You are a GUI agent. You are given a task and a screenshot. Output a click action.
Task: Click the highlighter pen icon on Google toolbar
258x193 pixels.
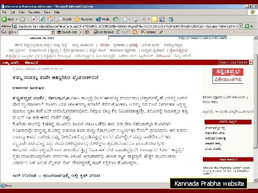(x=161, y=32)
